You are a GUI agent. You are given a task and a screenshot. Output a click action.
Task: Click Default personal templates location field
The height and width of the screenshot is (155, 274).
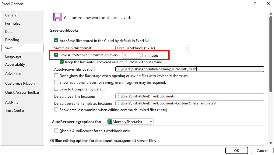(x=190, y=103)
